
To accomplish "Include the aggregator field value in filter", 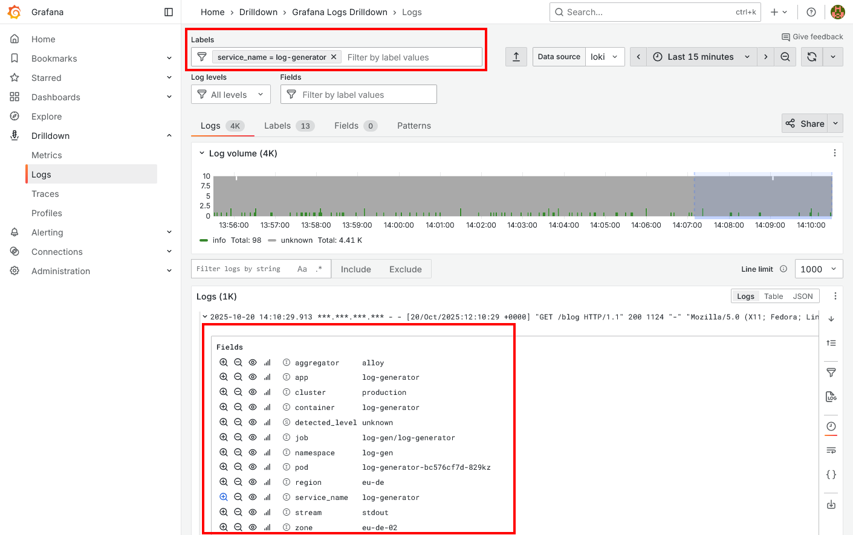I will point(224,362).
